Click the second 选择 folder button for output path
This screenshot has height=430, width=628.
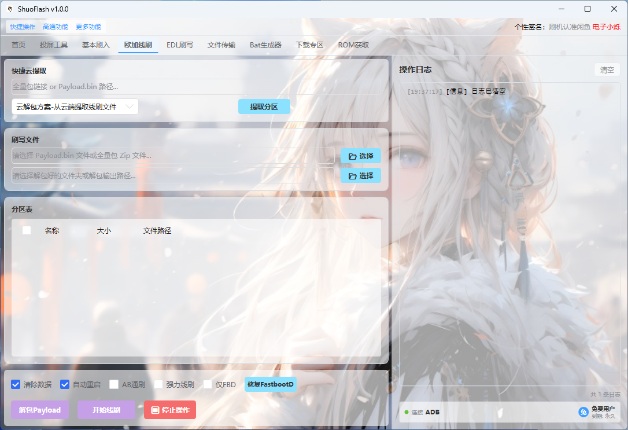tap(360, 175)
